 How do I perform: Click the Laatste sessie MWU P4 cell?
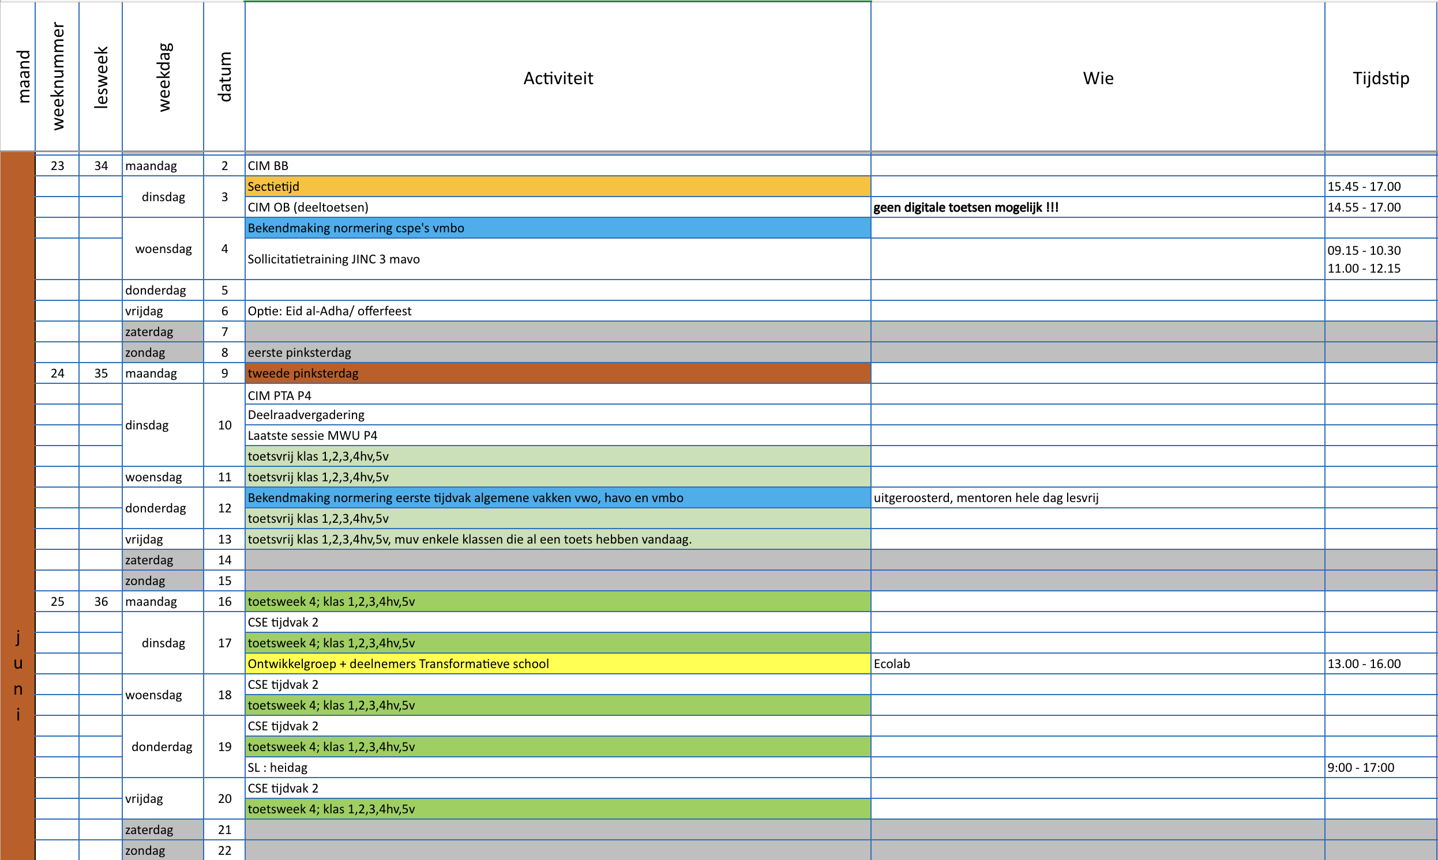click(558, 436)
